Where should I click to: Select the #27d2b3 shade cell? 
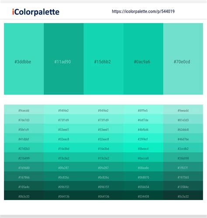[24, 149]
